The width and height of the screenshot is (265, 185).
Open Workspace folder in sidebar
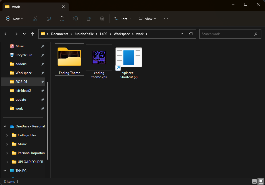click(24, 73)
